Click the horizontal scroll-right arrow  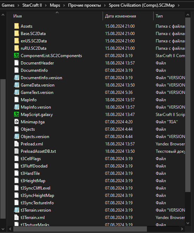pos(182,229)
